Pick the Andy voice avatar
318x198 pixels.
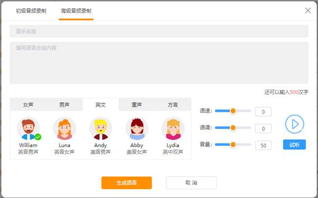(101, 128)
